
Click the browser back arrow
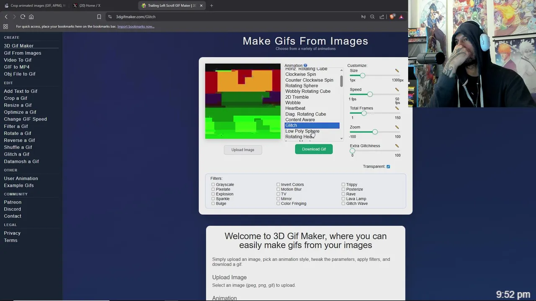click(x=6, y=17)
